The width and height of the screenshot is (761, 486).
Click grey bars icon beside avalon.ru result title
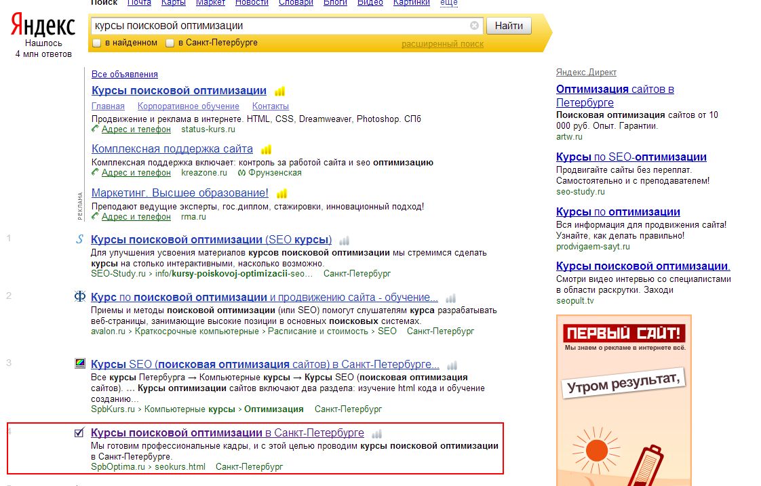click(451, 298)
